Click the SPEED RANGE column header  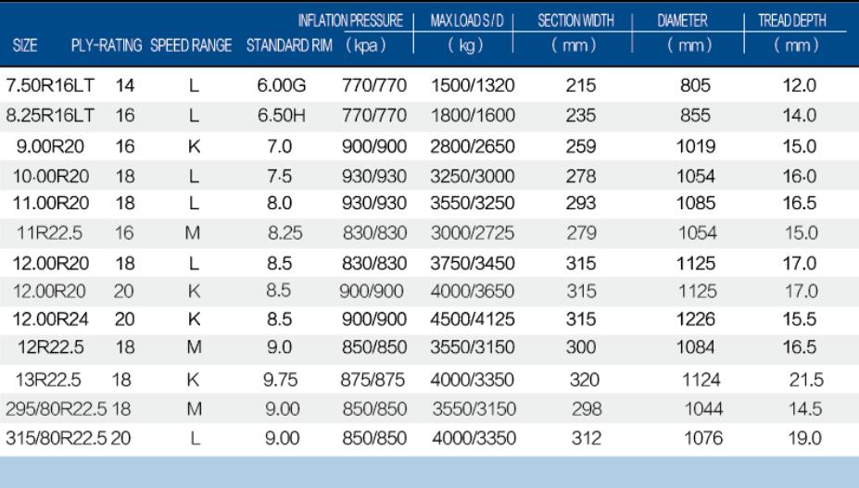coord(191,46)
